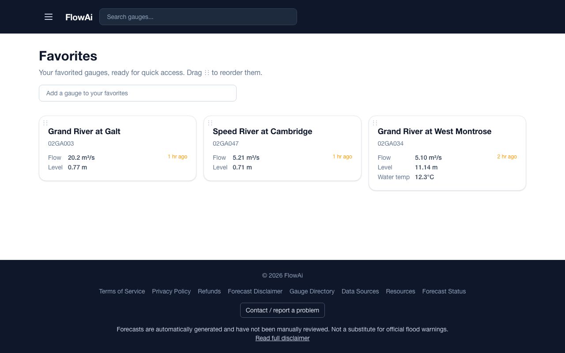
Task: Grab drag handle on Grand River at Galt card
Action: pyautogui.click(x=45, y=123)
